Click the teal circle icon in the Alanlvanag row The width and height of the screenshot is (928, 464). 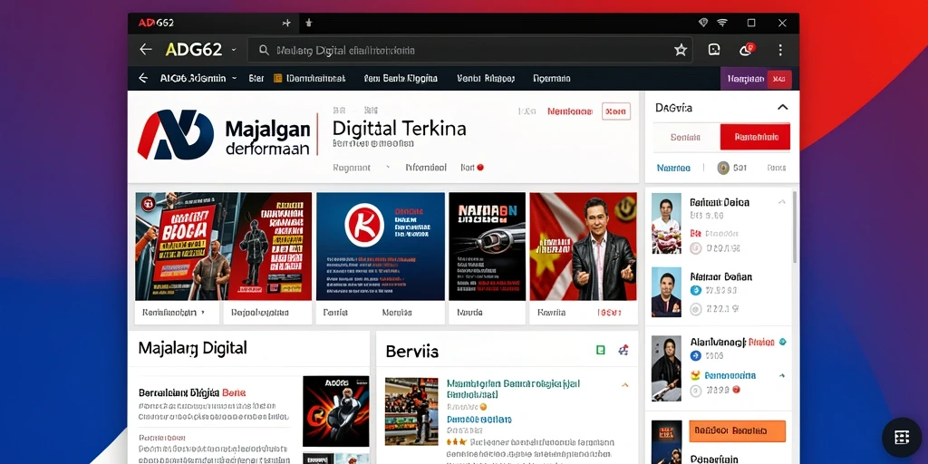[782, 342]
